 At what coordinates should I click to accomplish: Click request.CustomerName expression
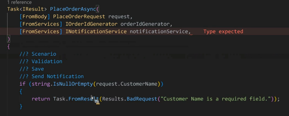point(127,84)
